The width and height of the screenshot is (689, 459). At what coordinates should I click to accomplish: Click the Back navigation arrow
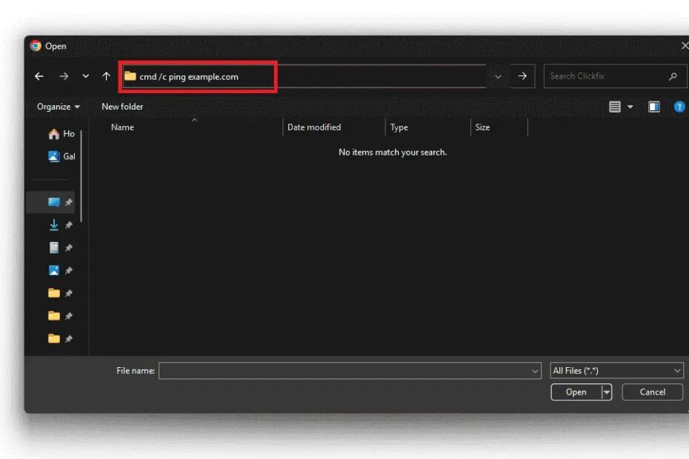coord(39,76)
